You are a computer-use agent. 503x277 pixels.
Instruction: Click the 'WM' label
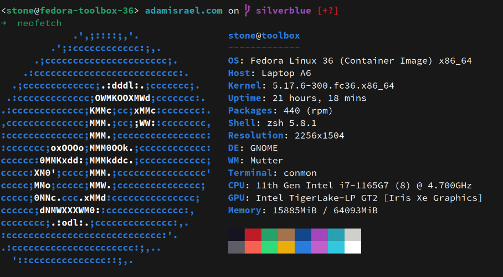234,161
